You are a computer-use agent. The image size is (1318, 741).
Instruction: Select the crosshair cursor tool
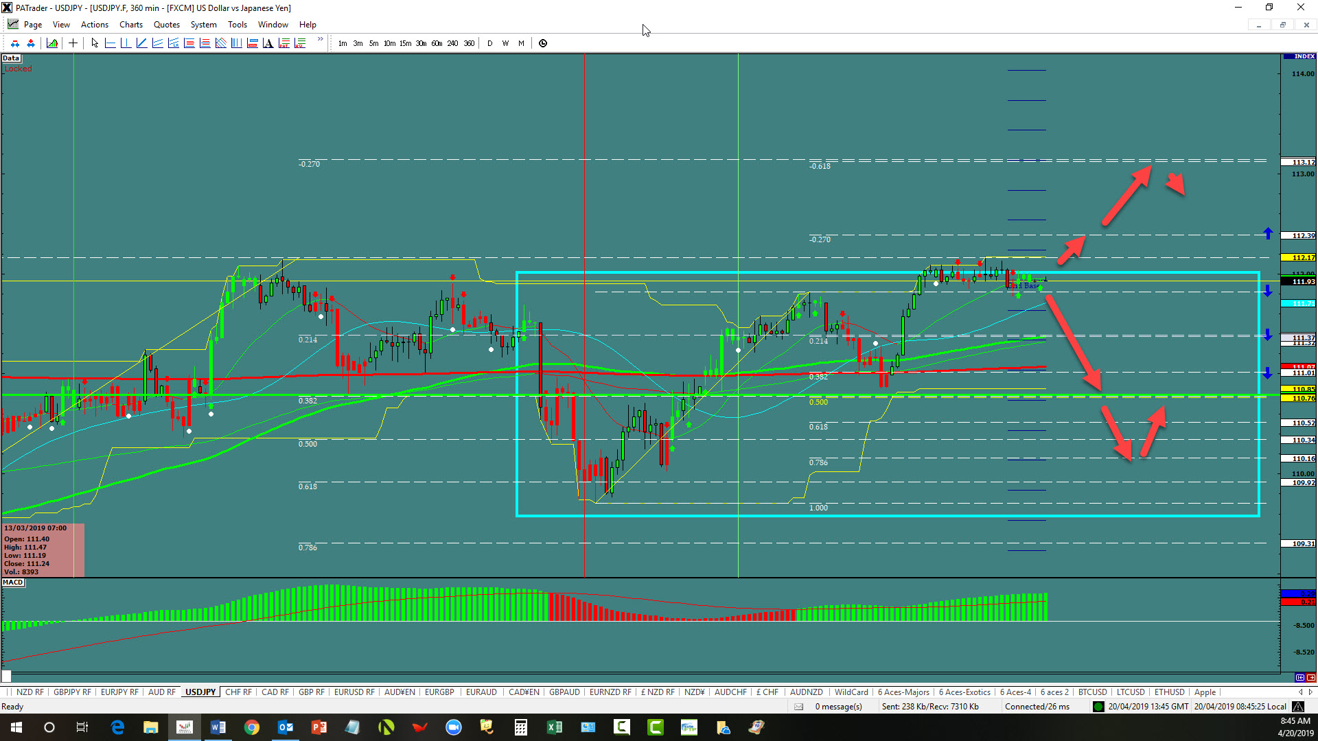[x=73, y=43]
